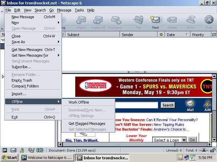Image resolution: width=217 pixels, height=162 pixels.
Task: Collapse message pane using the splitter grippy
Action: click(x=137, y=72)
